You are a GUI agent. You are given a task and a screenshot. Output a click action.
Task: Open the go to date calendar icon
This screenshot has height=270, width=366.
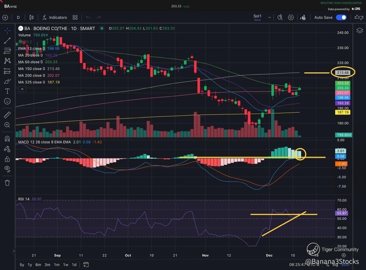[x=86, y=265]
